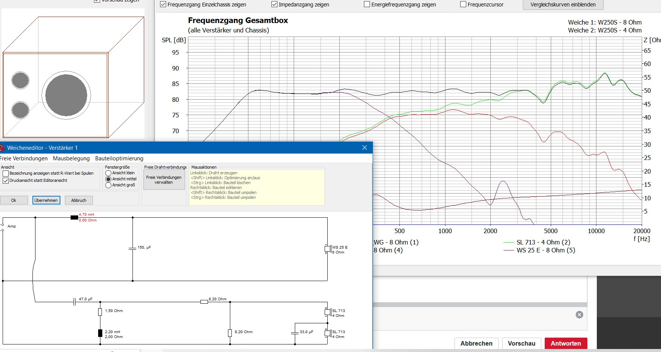
Task: Select the 150 µF capacitor symbol
Action: pos(133,249)
